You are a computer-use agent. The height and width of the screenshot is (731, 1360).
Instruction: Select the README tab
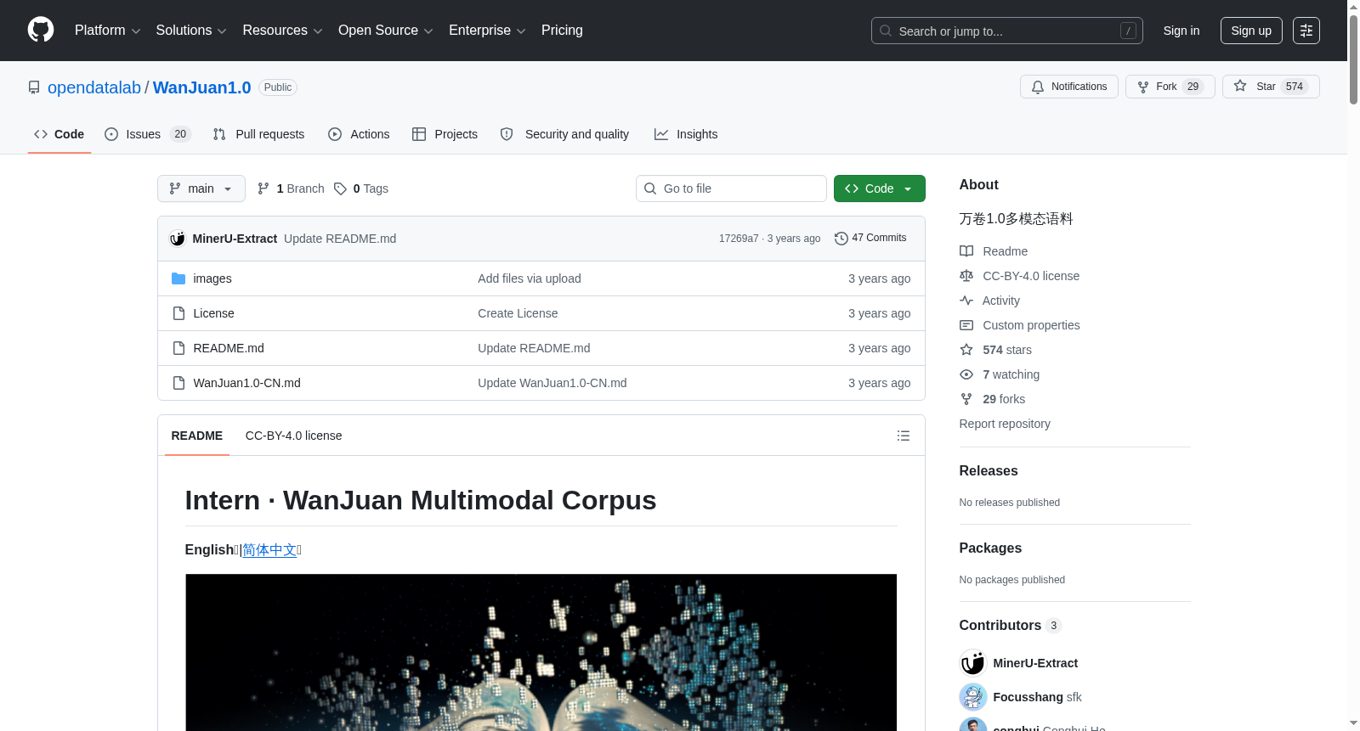coord(197,436)
